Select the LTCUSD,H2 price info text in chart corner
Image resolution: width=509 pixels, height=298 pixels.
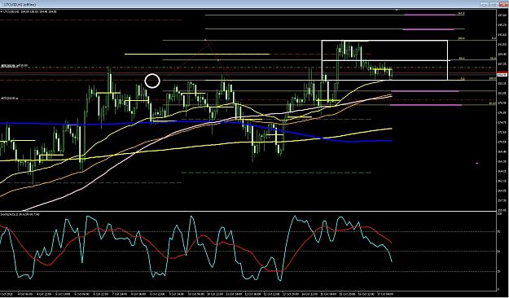point(29,11)
